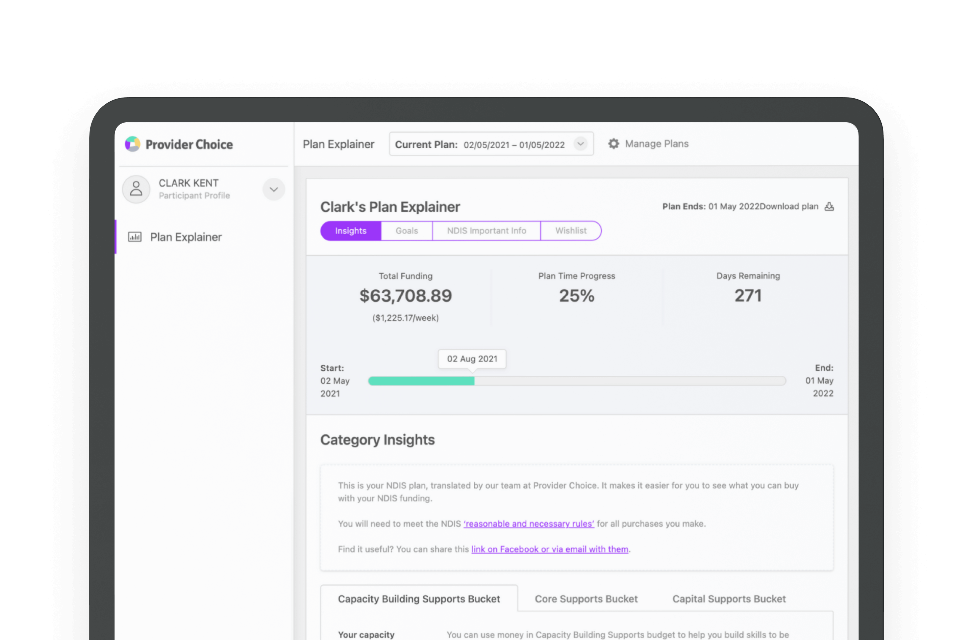This screenshot has height=640, width=973.
Task: Click the Provider Choice logo icon
Action: (132, 144)
